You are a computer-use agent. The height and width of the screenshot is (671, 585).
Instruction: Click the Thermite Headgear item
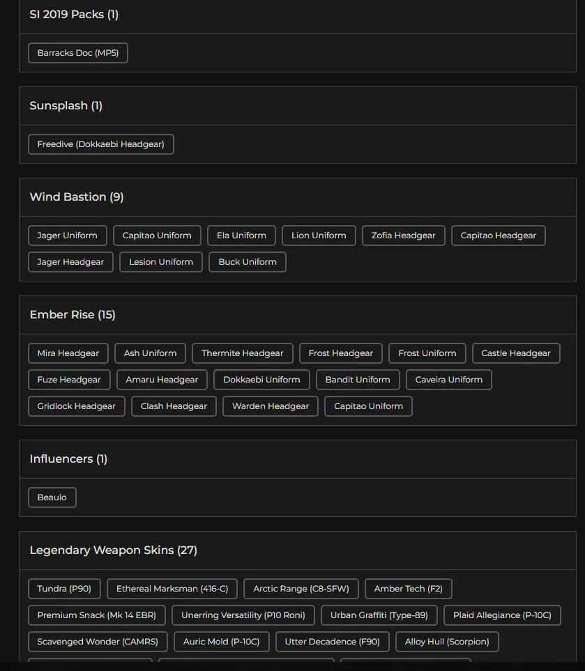[x=243, y=353]
